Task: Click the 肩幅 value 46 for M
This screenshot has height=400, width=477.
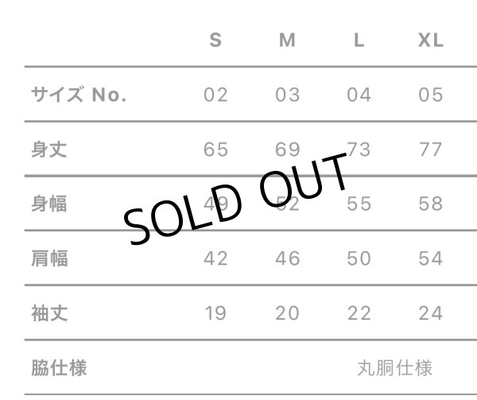Action: pos(287,258)
